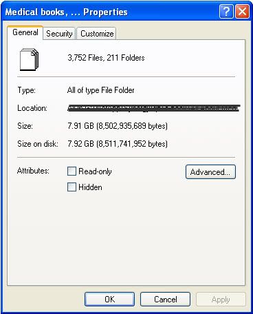Open the Advanced... attributes dialog
Screen dimensions: 253x314
click(x=210, y=171)
